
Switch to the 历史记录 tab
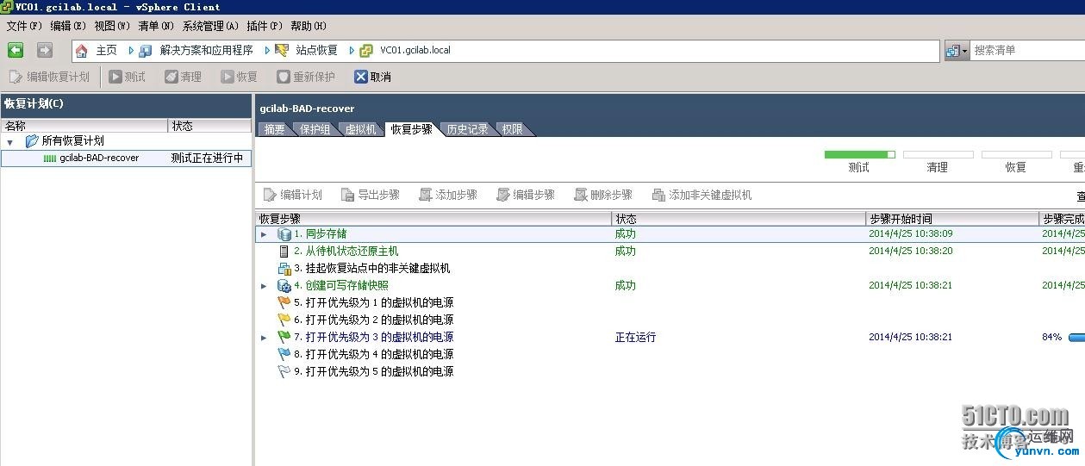(467, 129)
